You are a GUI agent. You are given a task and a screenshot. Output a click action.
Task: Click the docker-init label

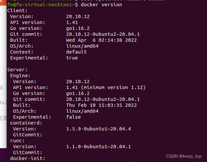pos(28,158)
